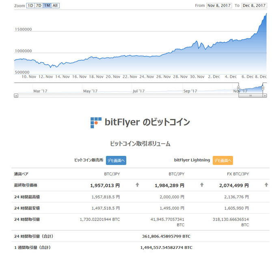
Task: Select the 1M zoom range button
Action: click(47, 6)
